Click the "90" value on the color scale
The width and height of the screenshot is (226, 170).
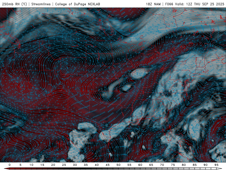click(x=206, y=165)
